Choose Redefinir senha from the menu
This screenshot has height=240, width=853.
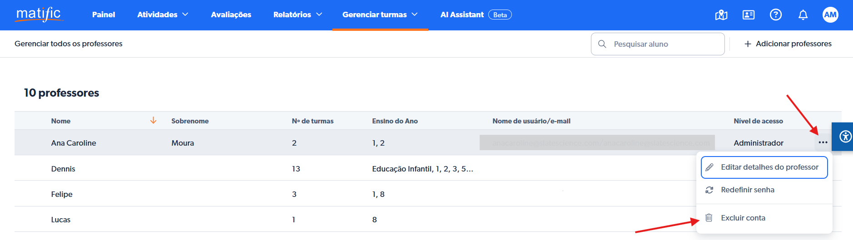click(x=747, y=190)
